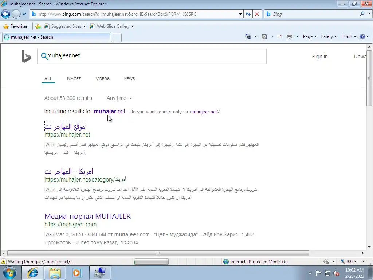Click the vertical scrollbar down arrow
Viewport: 373px width, 280px height.
[x=369, y=247]
